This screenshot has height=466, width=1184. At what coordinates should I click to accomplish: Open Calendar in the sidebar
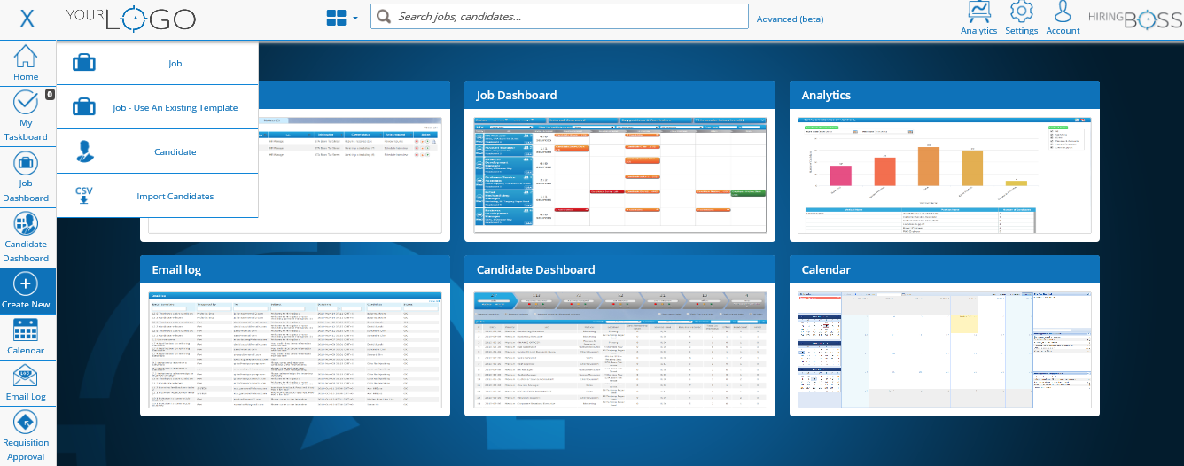click(26, 337)
